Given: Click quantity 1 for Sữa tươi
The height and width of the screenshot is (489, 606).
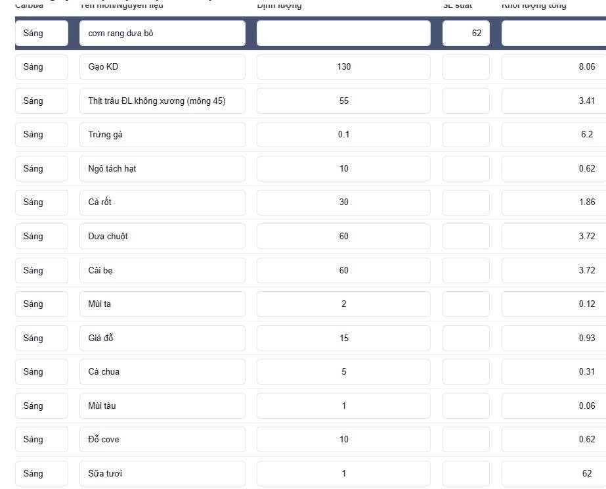Looking at the screenshot, I should click(343, 473).
